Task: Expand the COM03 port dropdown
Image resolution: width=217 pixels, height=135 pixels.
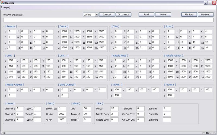Action: [97, 15]
